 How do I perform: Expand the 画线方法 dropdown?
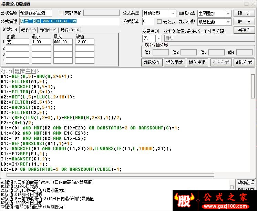[228, 14]
